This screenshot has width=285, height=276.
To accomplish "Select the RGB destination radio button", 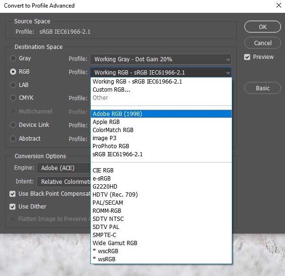I will [13, 72].
